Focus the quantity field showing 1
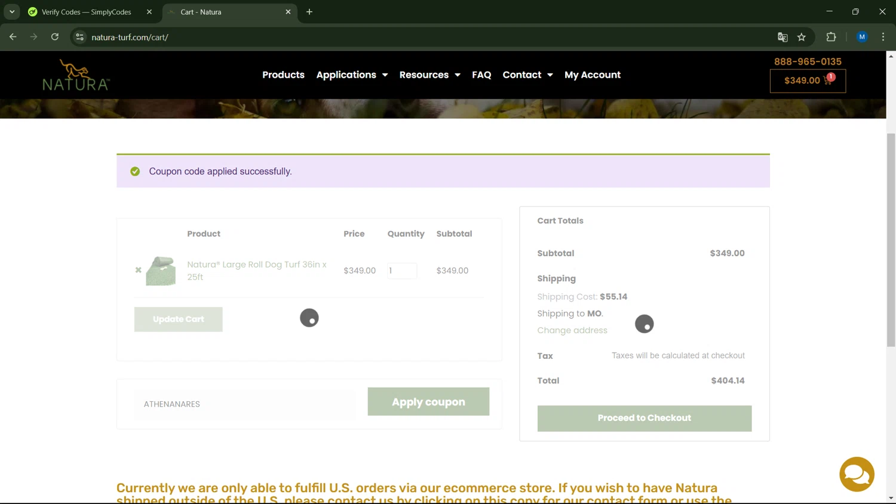Image resolution: width=896 pixels, height=504 pixels. coord(402,271)
